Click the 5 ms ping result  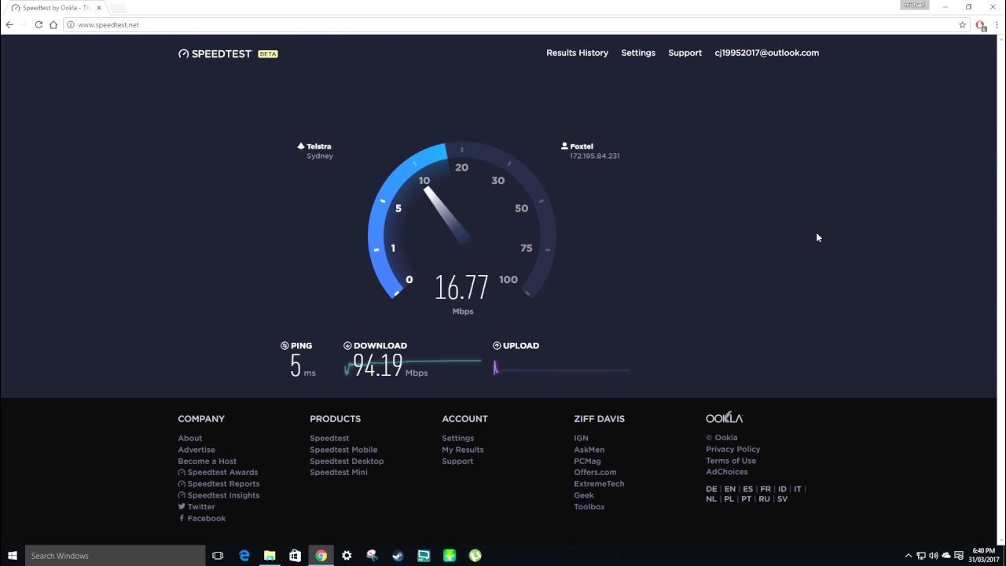point(302,366)
